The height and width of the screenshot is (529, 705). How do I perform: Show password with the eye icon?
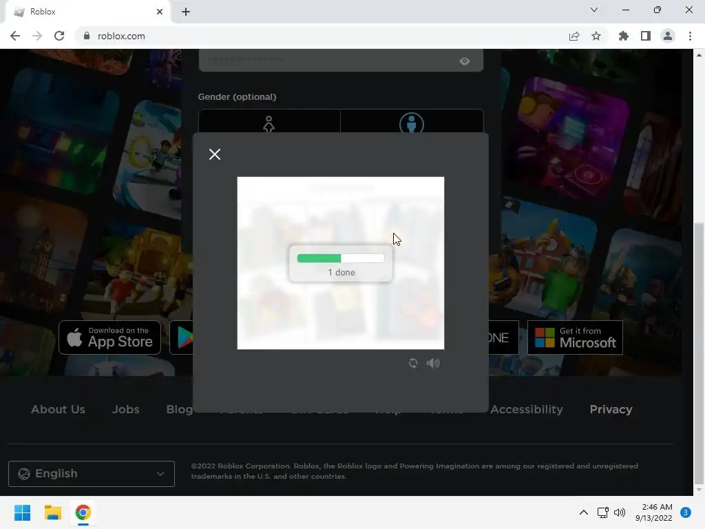465,61
